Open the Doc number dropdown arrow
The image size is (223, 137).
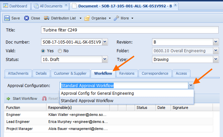105,42
